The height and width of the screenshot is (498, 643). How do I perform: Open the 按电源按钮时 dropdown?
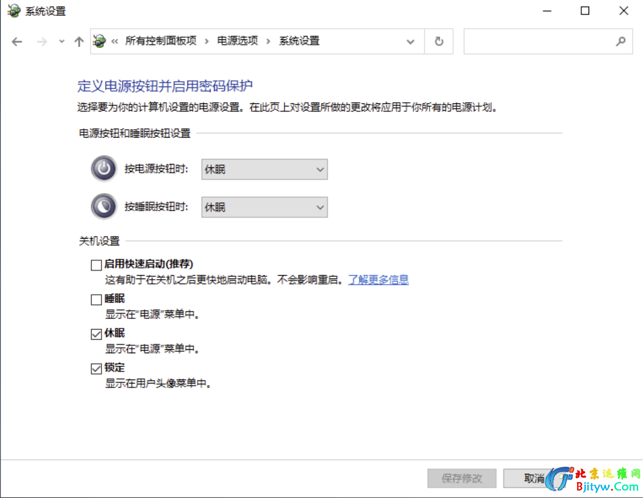pos(264,169)
